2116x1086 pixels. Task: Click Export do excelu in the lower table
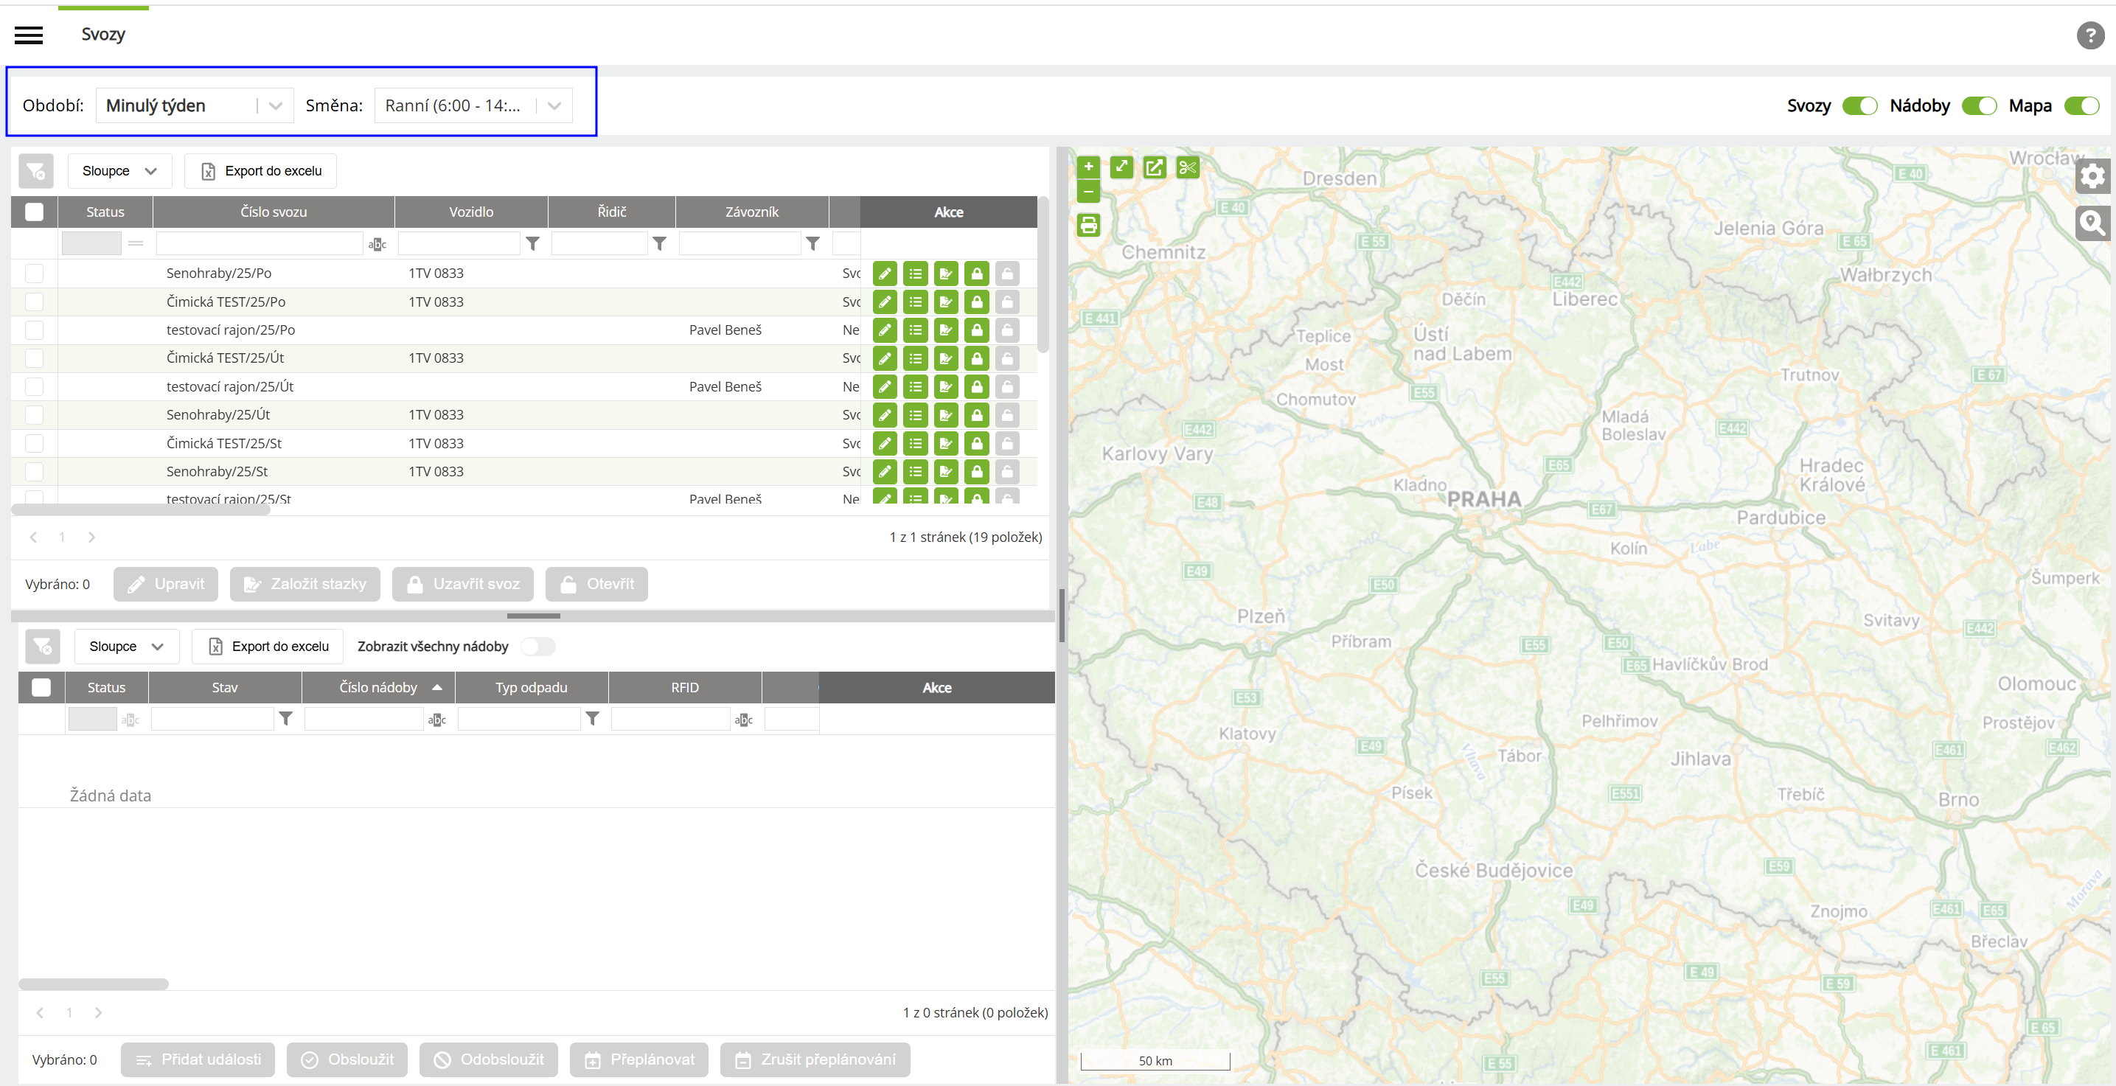[268, 647]
